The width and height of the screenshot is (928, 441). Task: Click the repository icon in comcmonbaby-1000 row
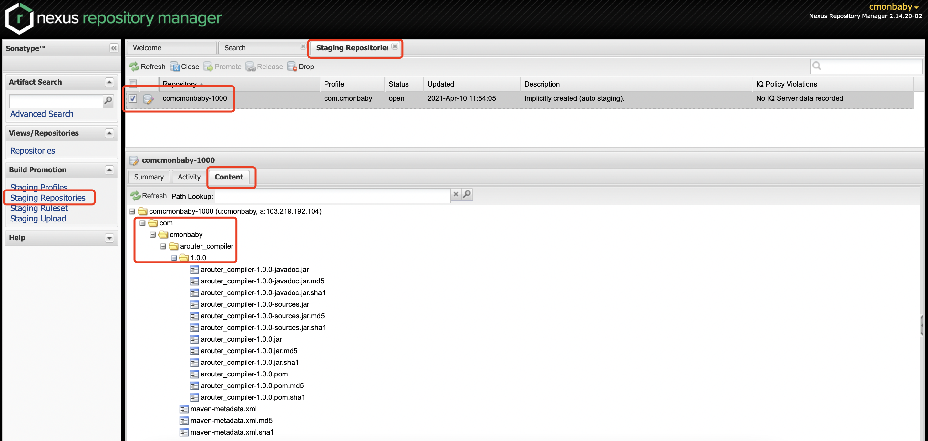[149, 99]
